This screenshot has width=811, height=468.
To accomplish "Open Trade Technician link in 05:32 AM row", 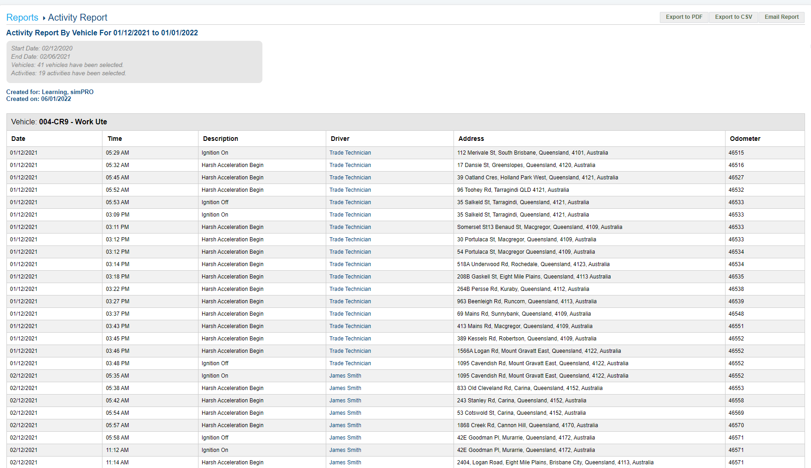I will tap(350, 165).
